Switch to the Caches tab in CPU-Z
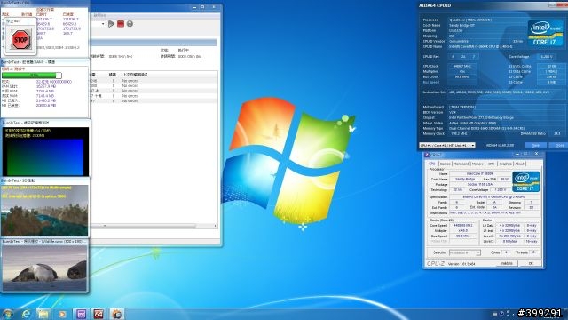568x320 pixels. pyautogui.click(x=445, y=164)
